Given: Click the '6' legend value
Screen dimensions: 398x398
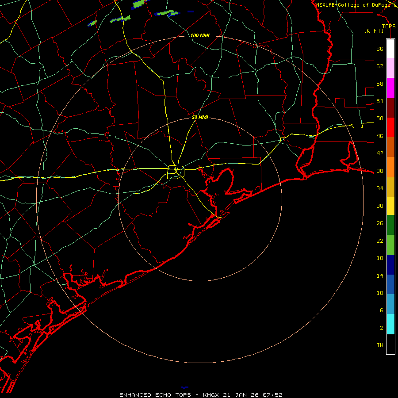Looking at the screenshot, I should click(x=381, y=310).
